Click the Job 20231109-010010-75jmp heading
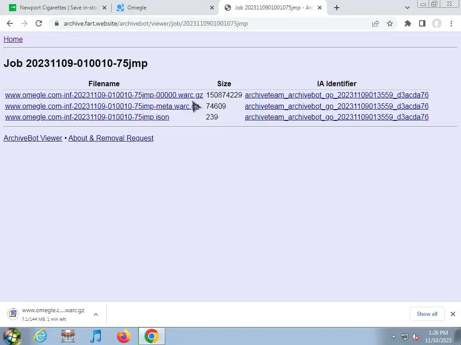The width and height of the screenshot is (461, 345). [x=76, y=63]
